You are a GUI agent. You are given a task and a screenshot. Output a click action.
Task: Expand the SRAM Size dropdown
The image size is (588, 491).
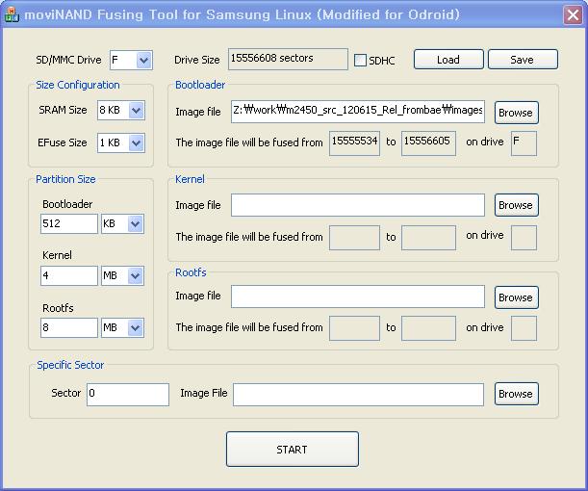click(136, 111)
